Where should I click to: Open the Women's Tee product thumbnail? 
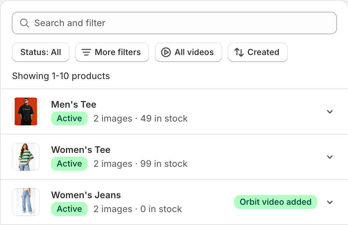[26, 157]
